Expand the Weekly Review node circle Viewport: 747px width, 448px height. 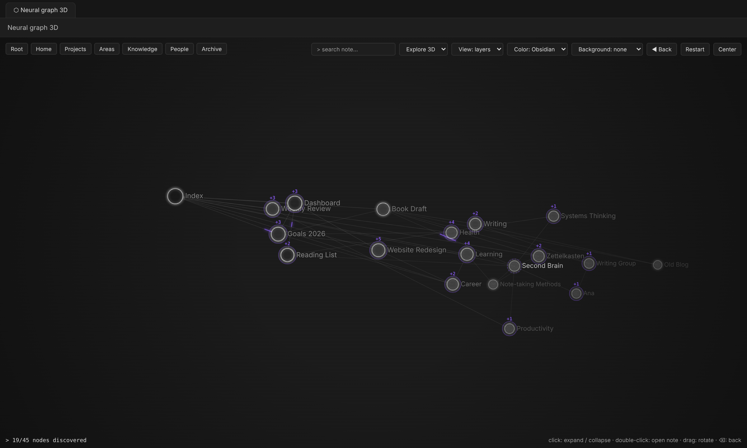[x=272, y=209]
